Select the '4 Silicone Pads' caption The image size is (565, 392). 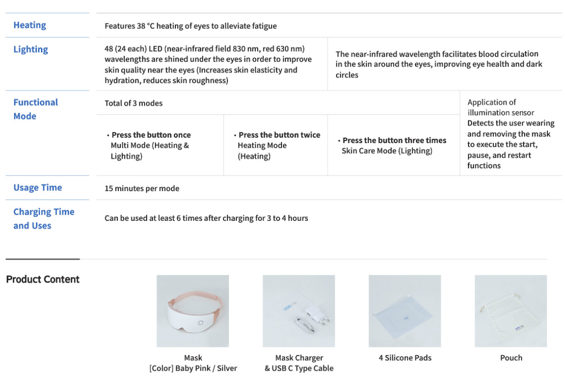pyautogui.click(x=405, y=358)
